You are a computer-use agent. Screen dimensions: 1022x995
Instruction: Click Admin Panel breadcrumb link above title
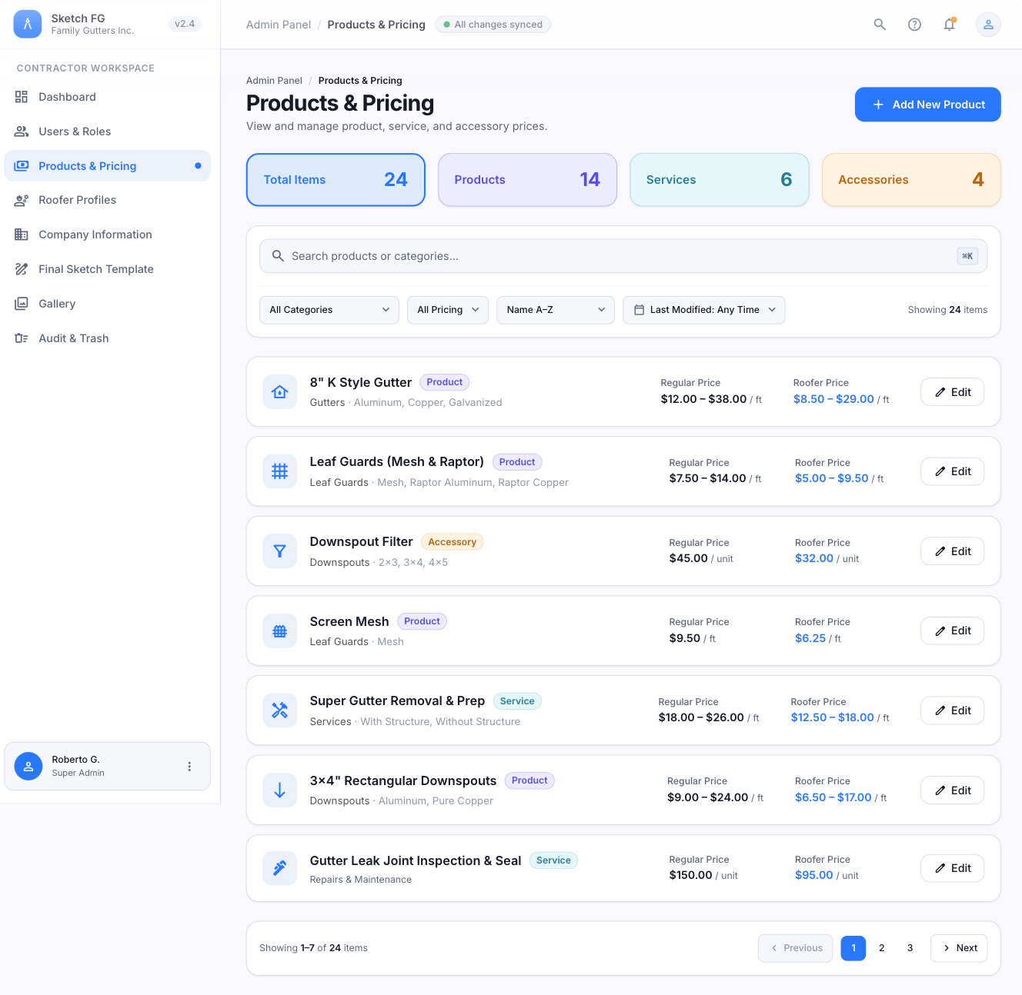[x=274, y=81]
